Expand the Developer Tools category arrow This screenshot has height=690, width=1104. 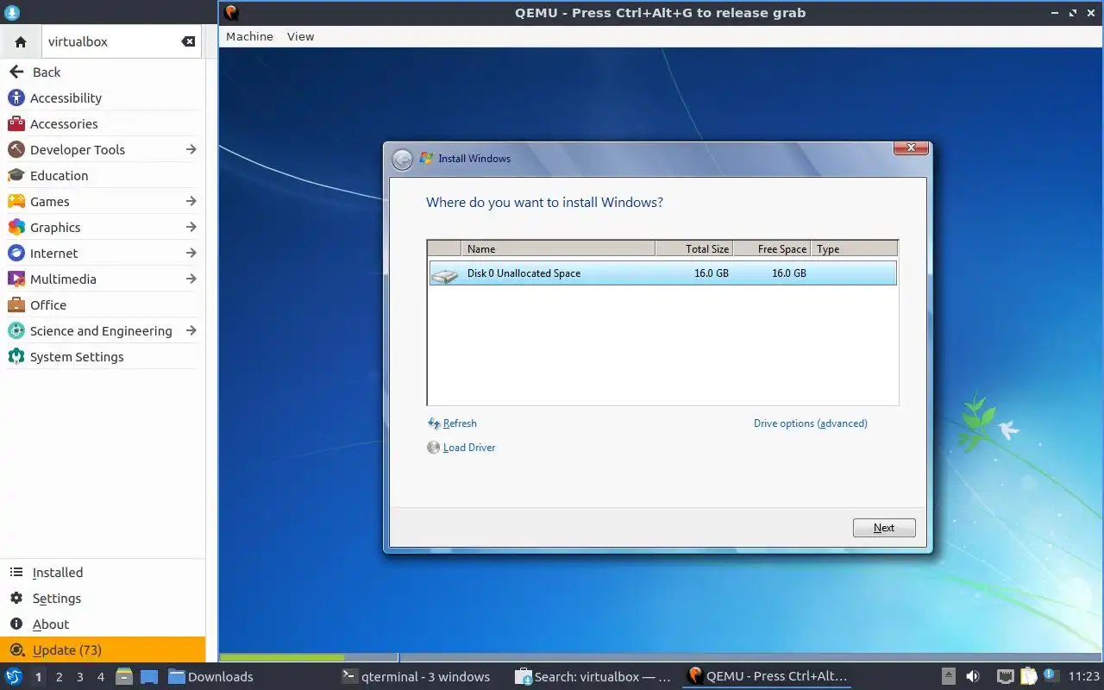point(191,149)
